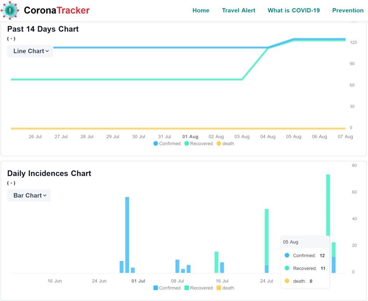This screenshot has height=301, width=368.
Task: Navigate to the Prevention page
Action: (x=348, y=11)
